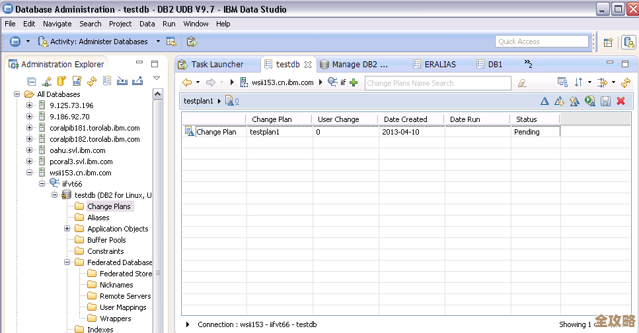Click the triangle with up-arrow icon
The height and width of the screenshot is (333, 639).
(x=575, y=102)
